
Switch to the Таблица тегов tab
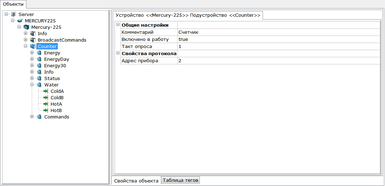pos(181,180)
